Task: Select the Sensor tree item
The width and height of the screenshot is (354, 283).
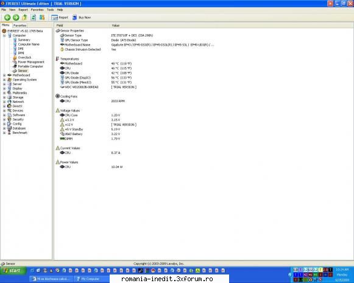Action: (x=23, y=71)
